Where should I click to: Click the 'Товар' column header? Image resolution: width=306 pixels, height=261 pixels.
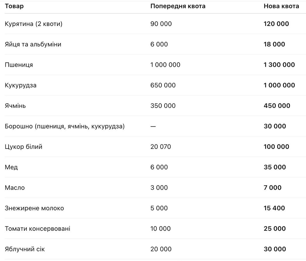click(14, 6)
